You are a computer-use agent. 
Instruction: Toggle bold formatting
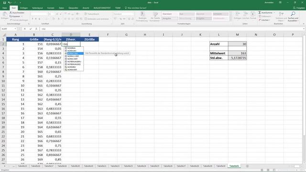[x=33, y=19]
